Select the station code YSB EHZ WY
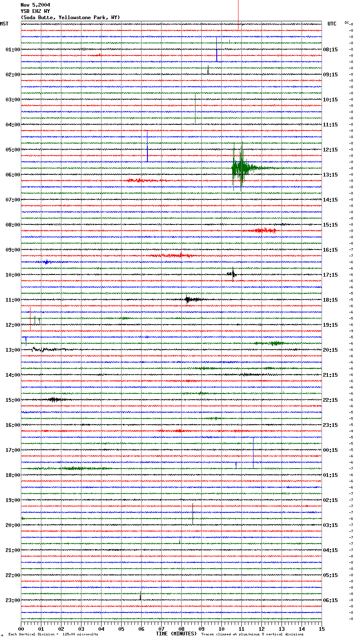This screenshot has height=640, width=355. (x=35, y=11)
